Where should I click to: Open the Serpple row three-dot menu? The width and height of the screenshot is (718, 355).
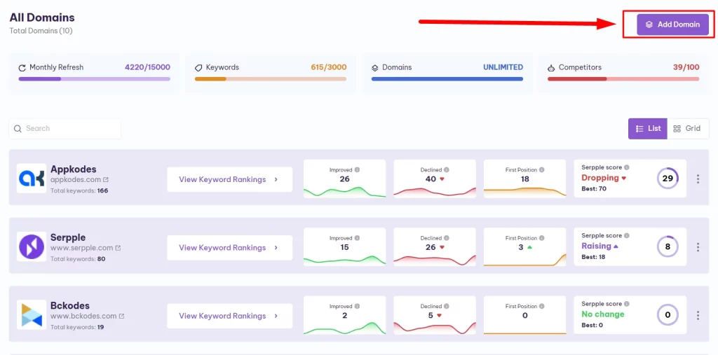pos(698,247)
